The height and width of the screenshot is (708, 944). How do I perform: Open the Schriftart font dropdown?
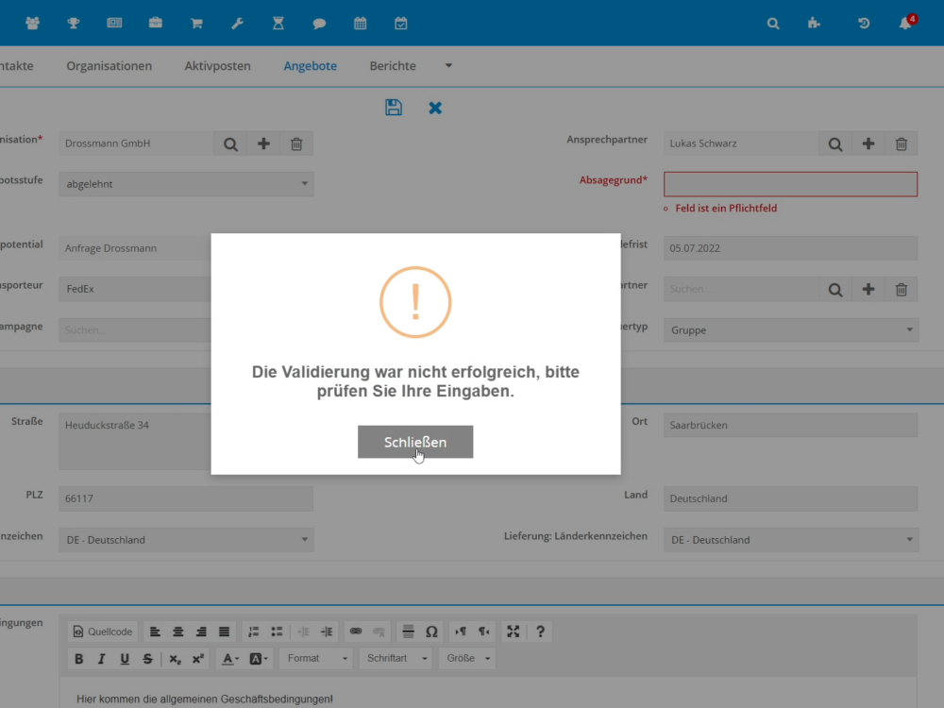(x=395, y=659)
